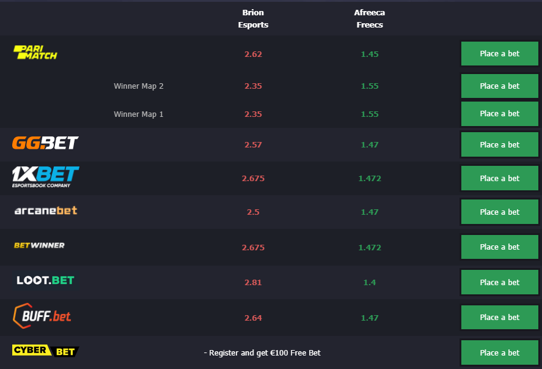Place a bet with 1XBET

click(499, 178)
